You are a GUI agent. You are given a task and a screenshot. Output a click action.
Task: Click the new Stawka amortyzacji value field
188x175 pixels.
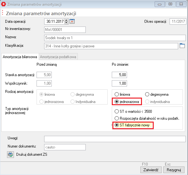pos(119,75)
